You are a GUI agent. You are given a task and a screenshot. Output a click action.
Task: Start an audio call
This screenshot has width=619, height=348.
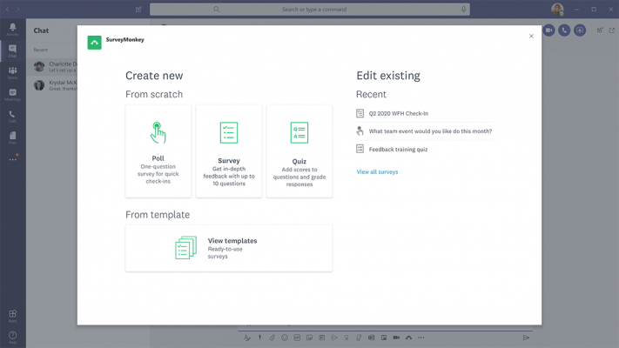[x=564, y=30]
